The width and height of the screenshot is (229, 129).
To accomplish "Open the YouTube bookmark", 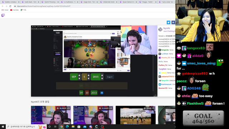I will point(14,10).
